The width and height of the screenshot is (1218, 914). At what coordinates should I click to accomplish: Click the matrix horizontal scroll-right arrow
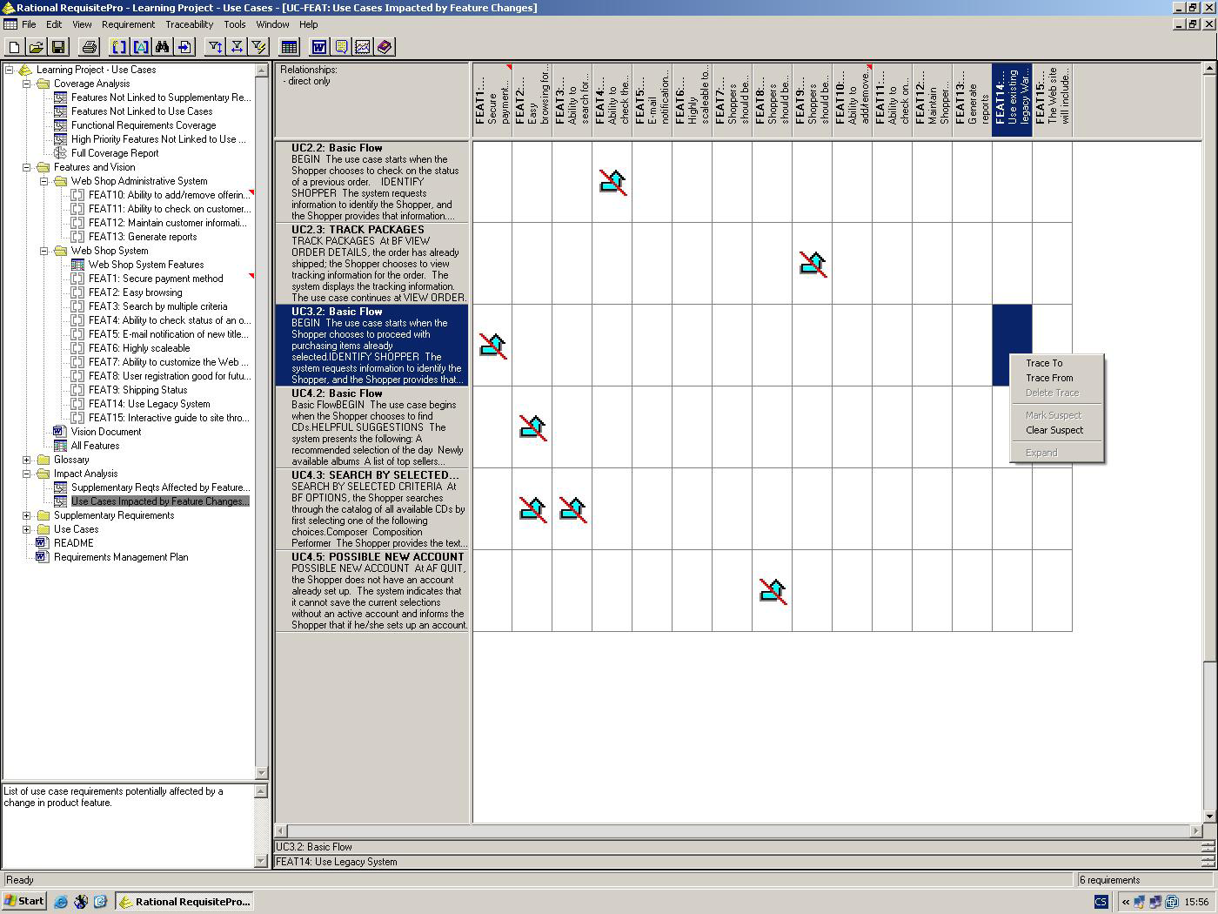(x=1195, y=830)
